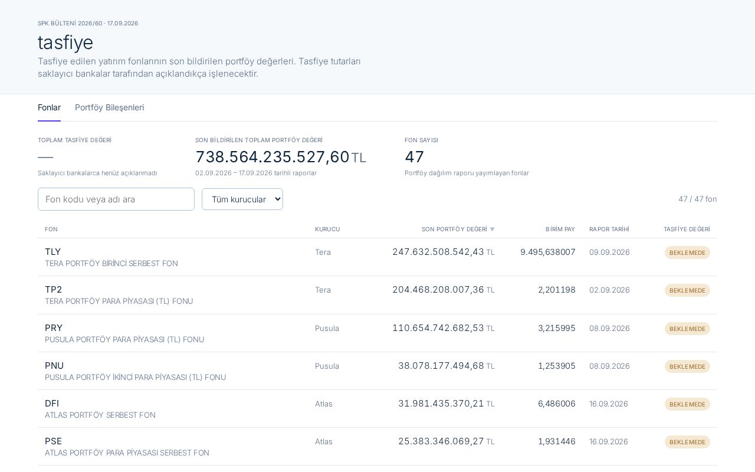755x472 pixels.
Task: Click the Beklemede badge in the TP2 row
Action: 687,290
